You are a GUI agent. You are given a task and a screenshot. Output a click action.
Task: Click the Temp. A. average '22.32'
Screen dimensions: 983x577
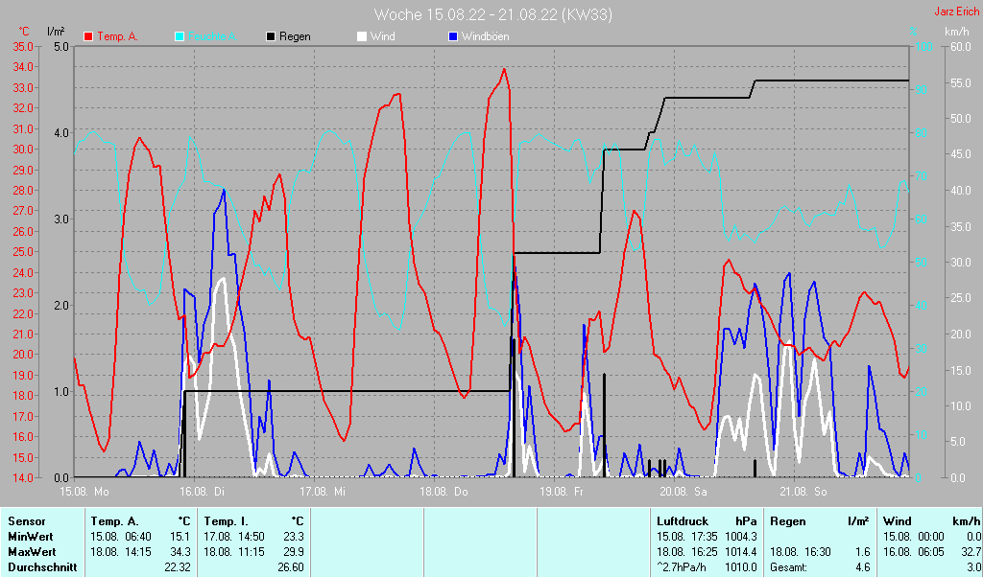[178, 567]
